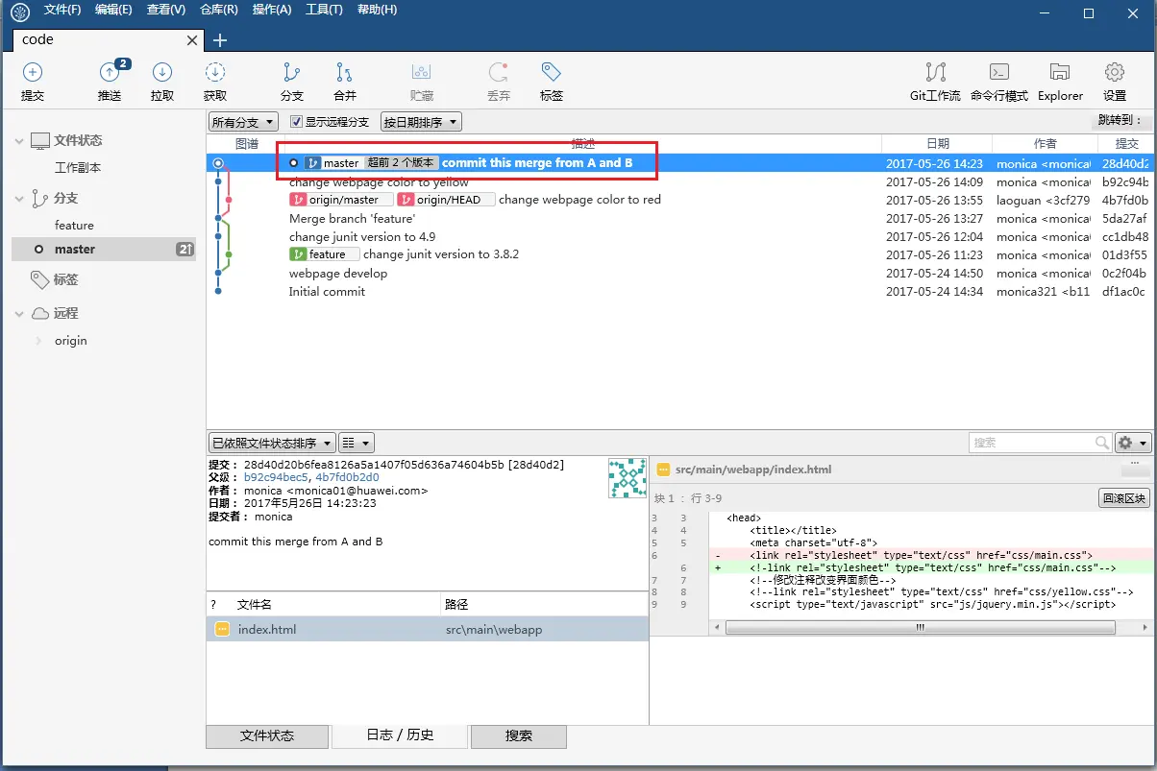Collapse the 分支 sidebar section

click(18, 199)
